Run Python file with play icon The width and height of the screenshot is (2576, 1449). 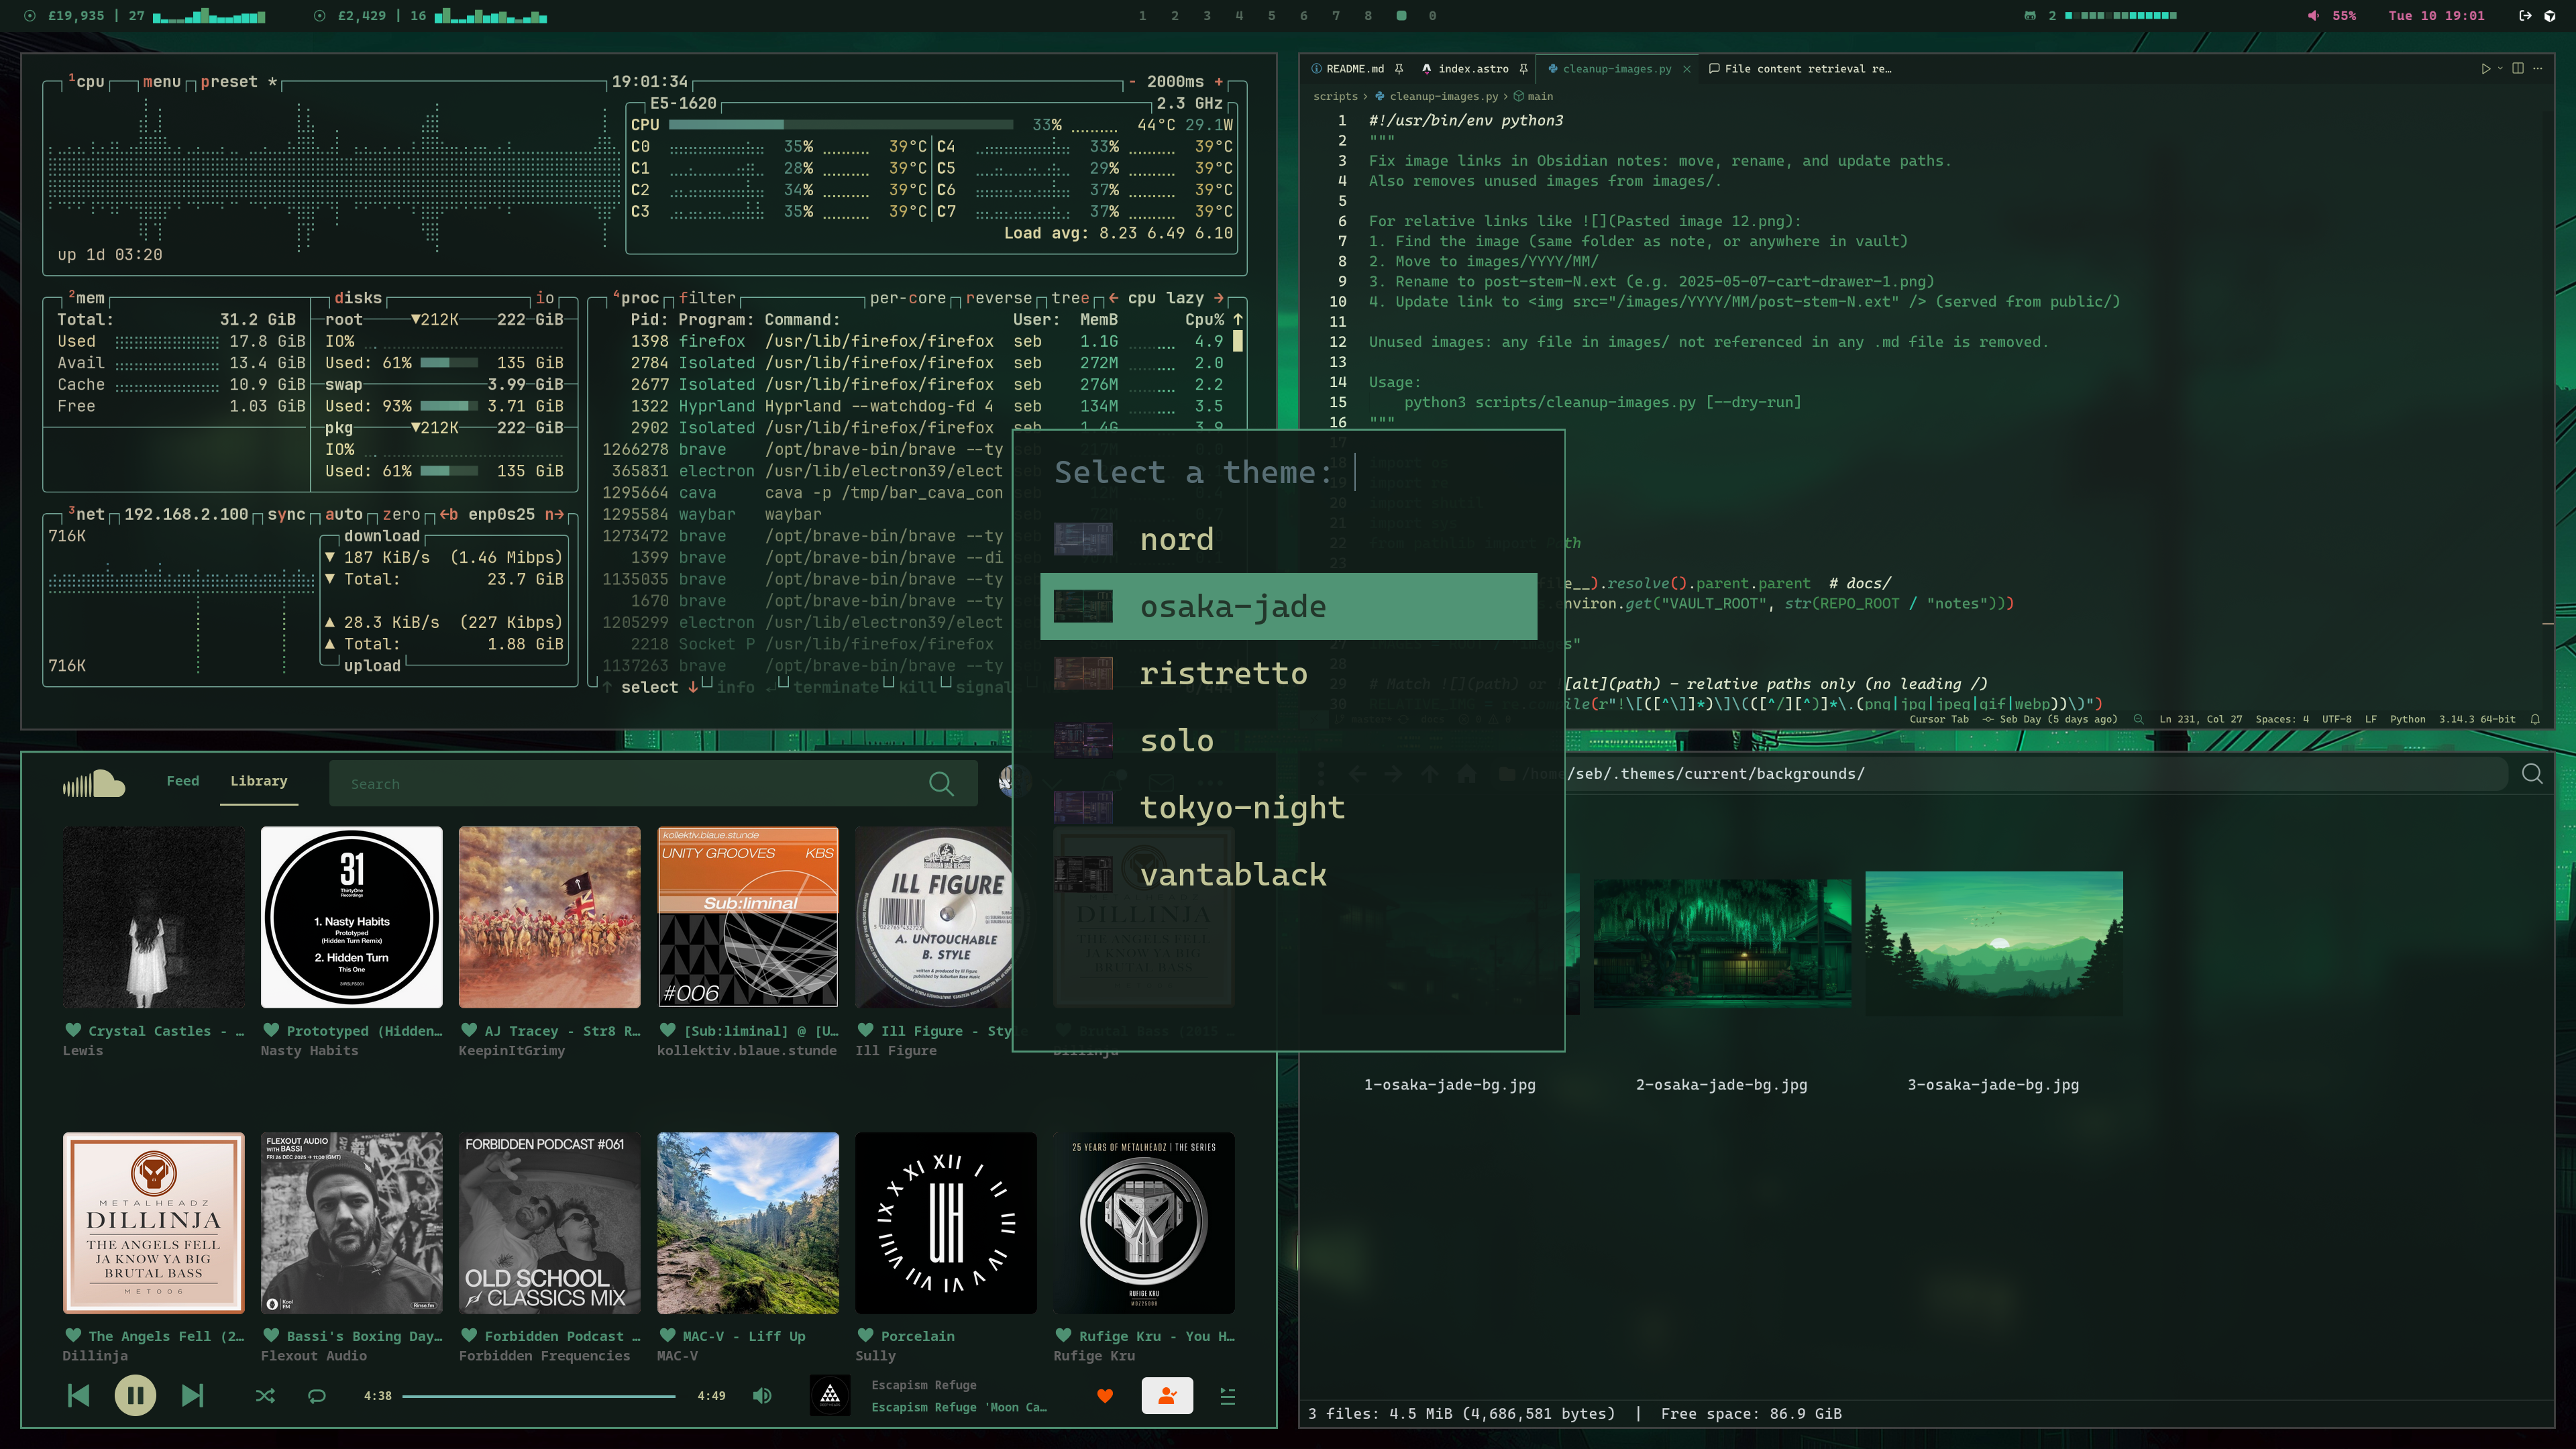[x=2485, y=69]
